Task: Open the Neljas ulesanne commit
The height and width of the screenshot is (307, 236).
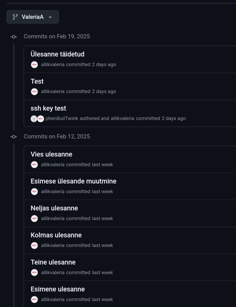Action: click(54, 208)
